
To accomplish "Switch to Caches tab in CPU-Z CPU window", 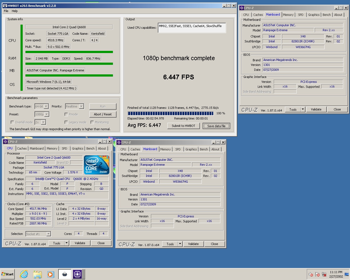I will (22, 148).
